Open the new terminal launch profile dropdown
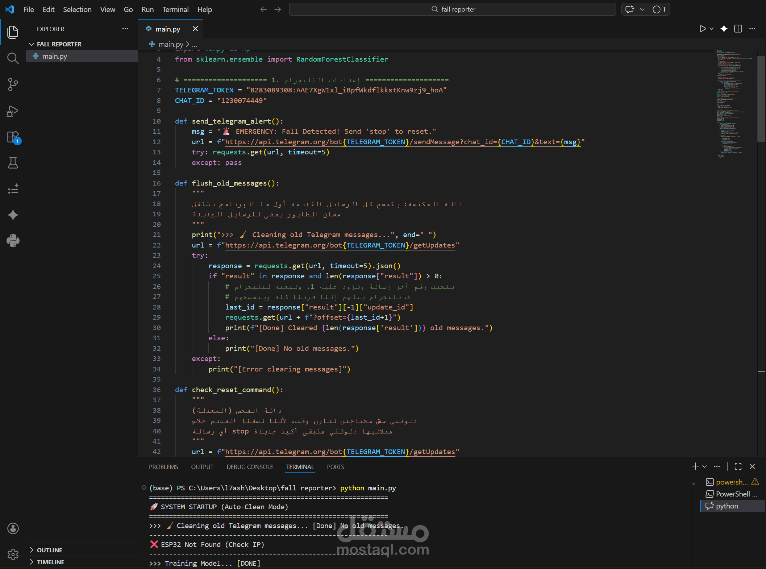 704,466
